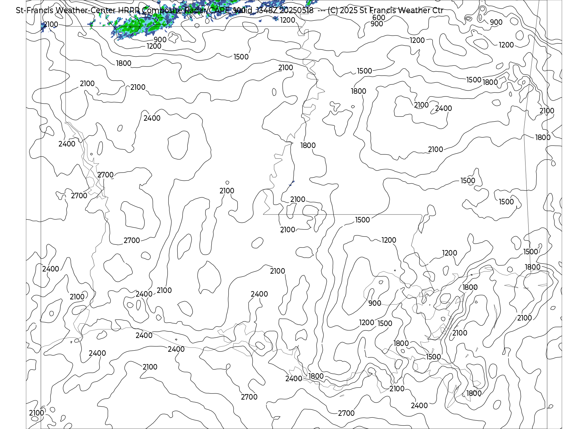
Task: Select the 600 contour label
Action: [x=379, y=18]
